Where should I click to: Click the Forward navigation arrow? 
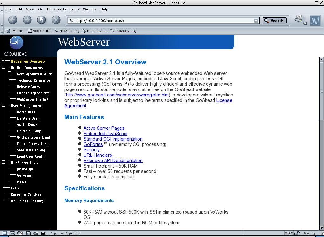click(27, 20)
